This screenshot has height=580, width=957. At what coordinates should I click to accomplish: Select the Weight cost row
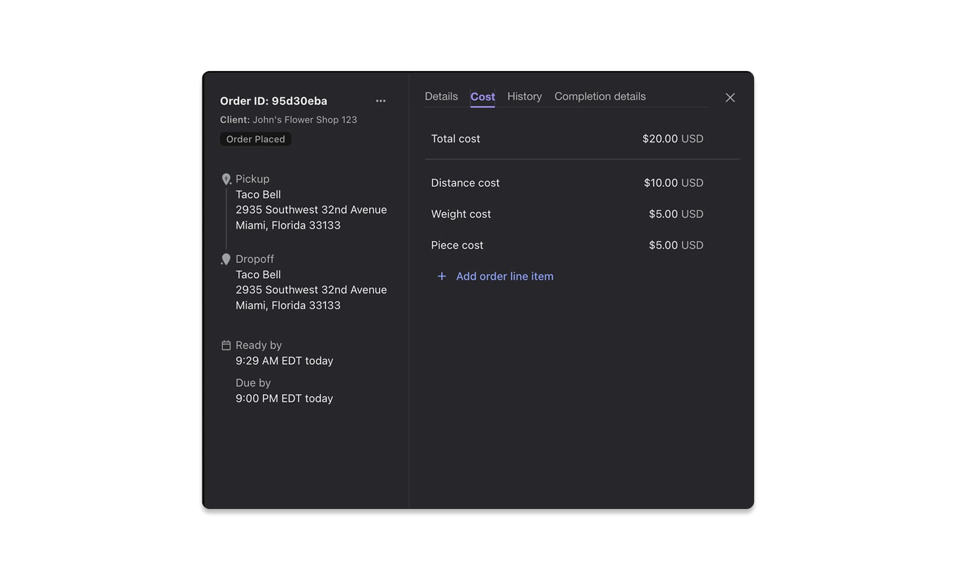566,214
